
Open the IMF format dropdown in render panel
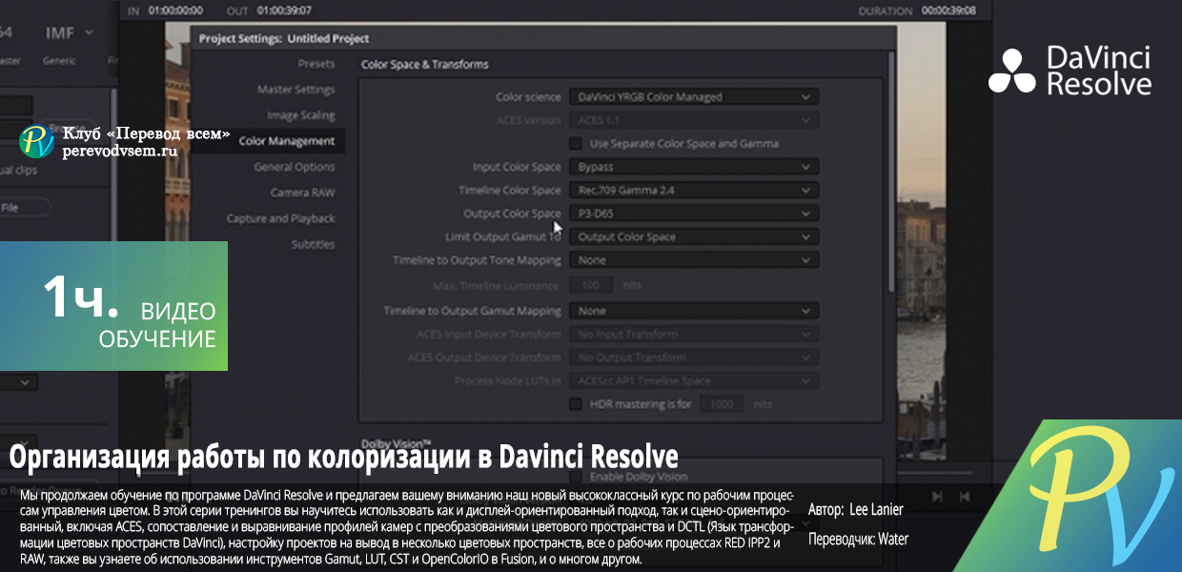pyautogui.click(x=71, y=32)
